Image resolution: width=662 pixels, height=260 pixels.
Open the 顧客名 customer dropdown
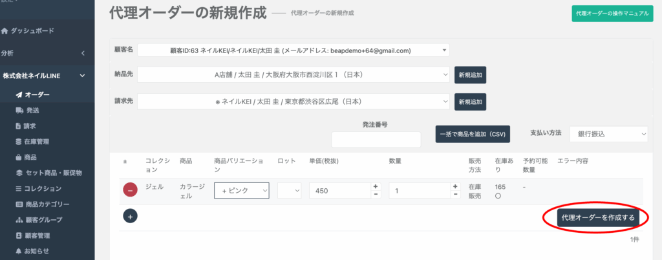tap(293, 50)
